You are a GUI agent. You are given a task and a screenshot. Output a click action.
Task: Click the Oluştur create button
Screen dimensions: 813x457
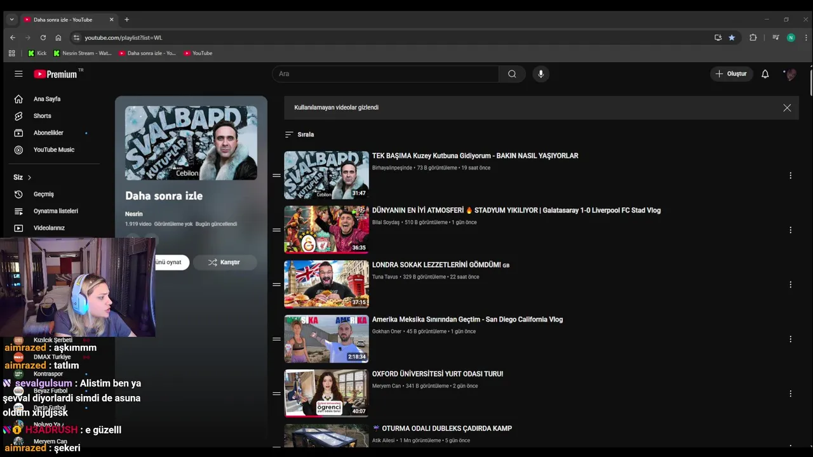(731, 74)
